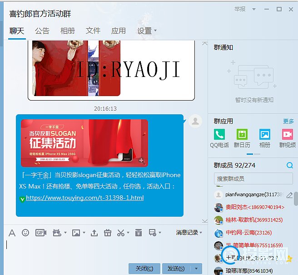The image size is (298, 275).
Task: Click the member list scrollbar thumb
Action: click(x=296, y=198)
